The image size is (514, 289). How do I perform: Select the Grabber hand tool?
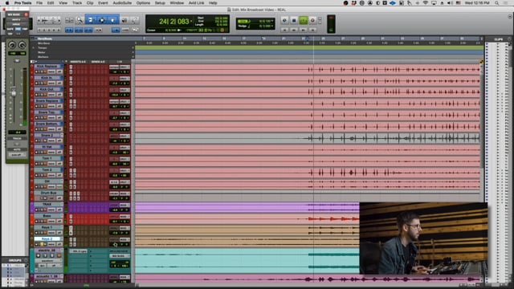coord(112,20)
